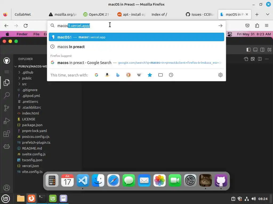Viewport: 273px width, 204px height.
Task: Open the cat photo app in dock
Action: (206, 180)
